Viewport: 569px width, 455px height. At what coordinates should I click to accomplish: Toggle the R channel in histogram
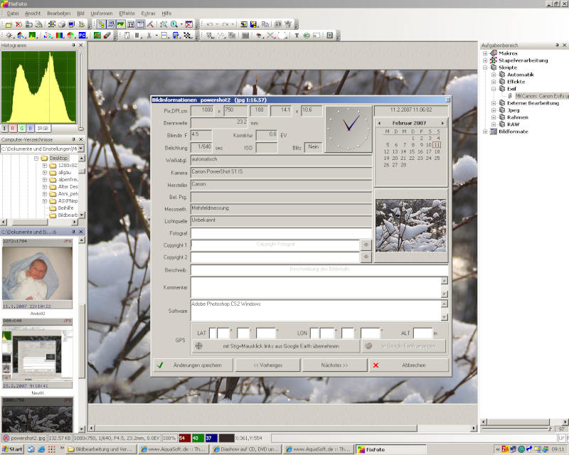tap(13, 128)
